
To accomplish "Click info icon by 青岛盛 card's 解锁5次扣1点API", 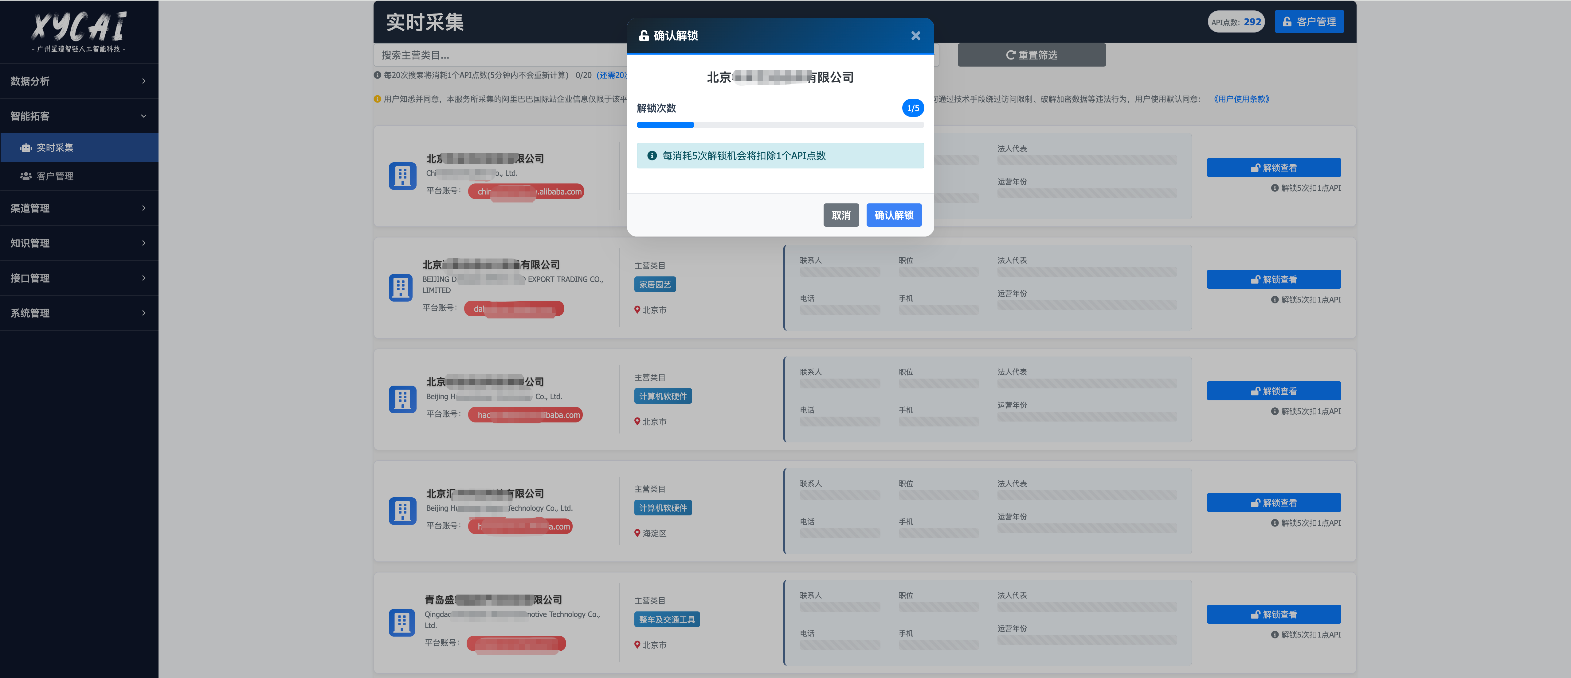I will [x=1274, y=634].
